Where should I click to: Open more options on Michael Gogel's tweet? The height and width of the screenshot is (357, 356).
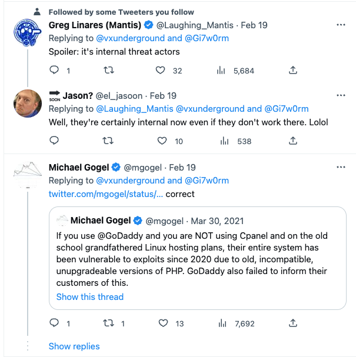coord(340,167)
